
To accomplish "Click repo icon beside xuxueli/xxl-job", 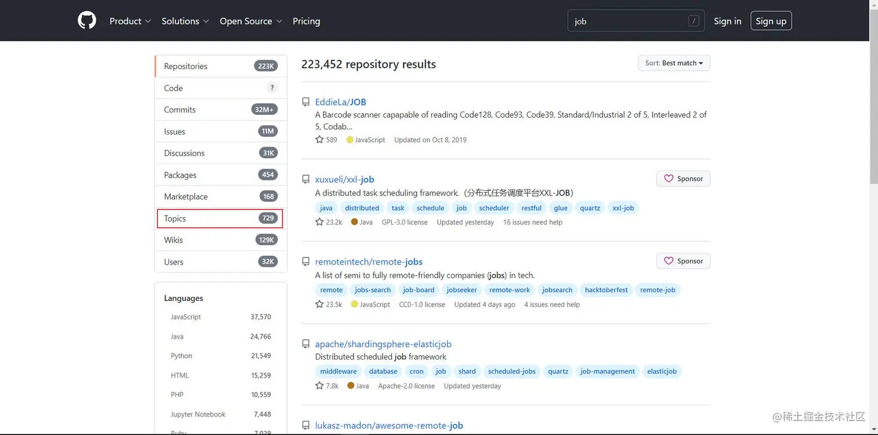I will coord(306,180).
